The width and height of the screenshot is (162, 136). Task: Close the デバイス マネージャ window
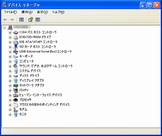point(157,5)
